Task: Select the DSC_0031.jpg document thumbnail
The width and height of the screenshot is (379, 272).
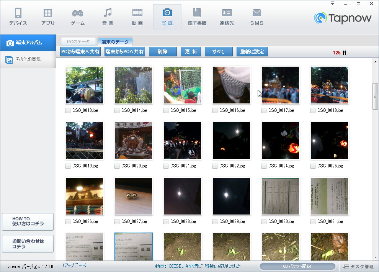Action: 330,196
